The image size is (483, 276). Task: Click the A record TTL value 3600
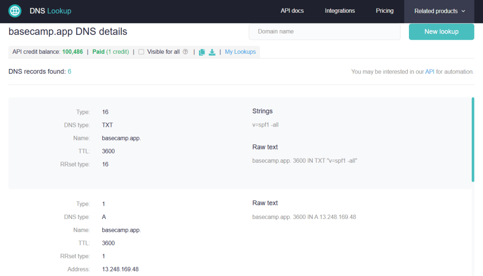pyautogui.click(x=108, y=243)
